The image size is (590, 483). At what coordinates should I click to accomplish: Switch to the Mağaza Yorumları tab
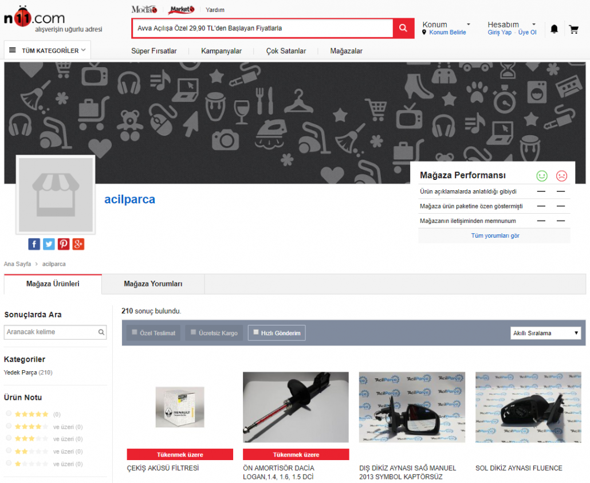click(153, 284)
